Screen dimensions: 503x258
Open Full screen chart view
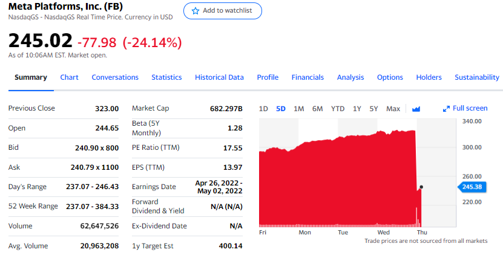tap(465, 109)
